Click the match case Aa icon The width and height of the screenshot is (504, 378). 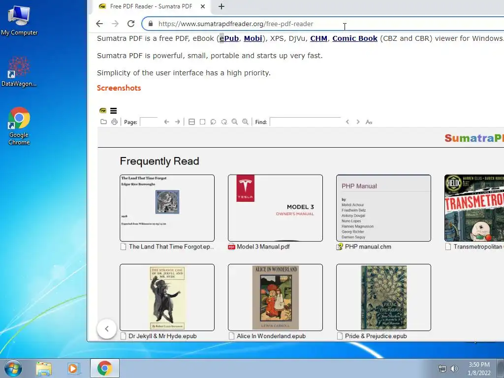pyautogui.click(x=369, y=122)
